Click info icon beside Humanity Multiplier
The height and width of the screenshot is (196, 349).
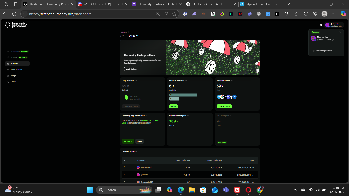(x=188, y=116)
